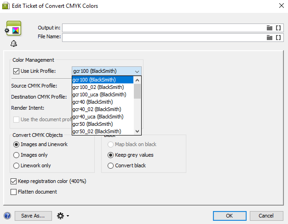Pick gcr50 (BlackSmith) from dropdown list
Image resolution: width=288 pixels, height=224 pixels.
tap(103, 124)
